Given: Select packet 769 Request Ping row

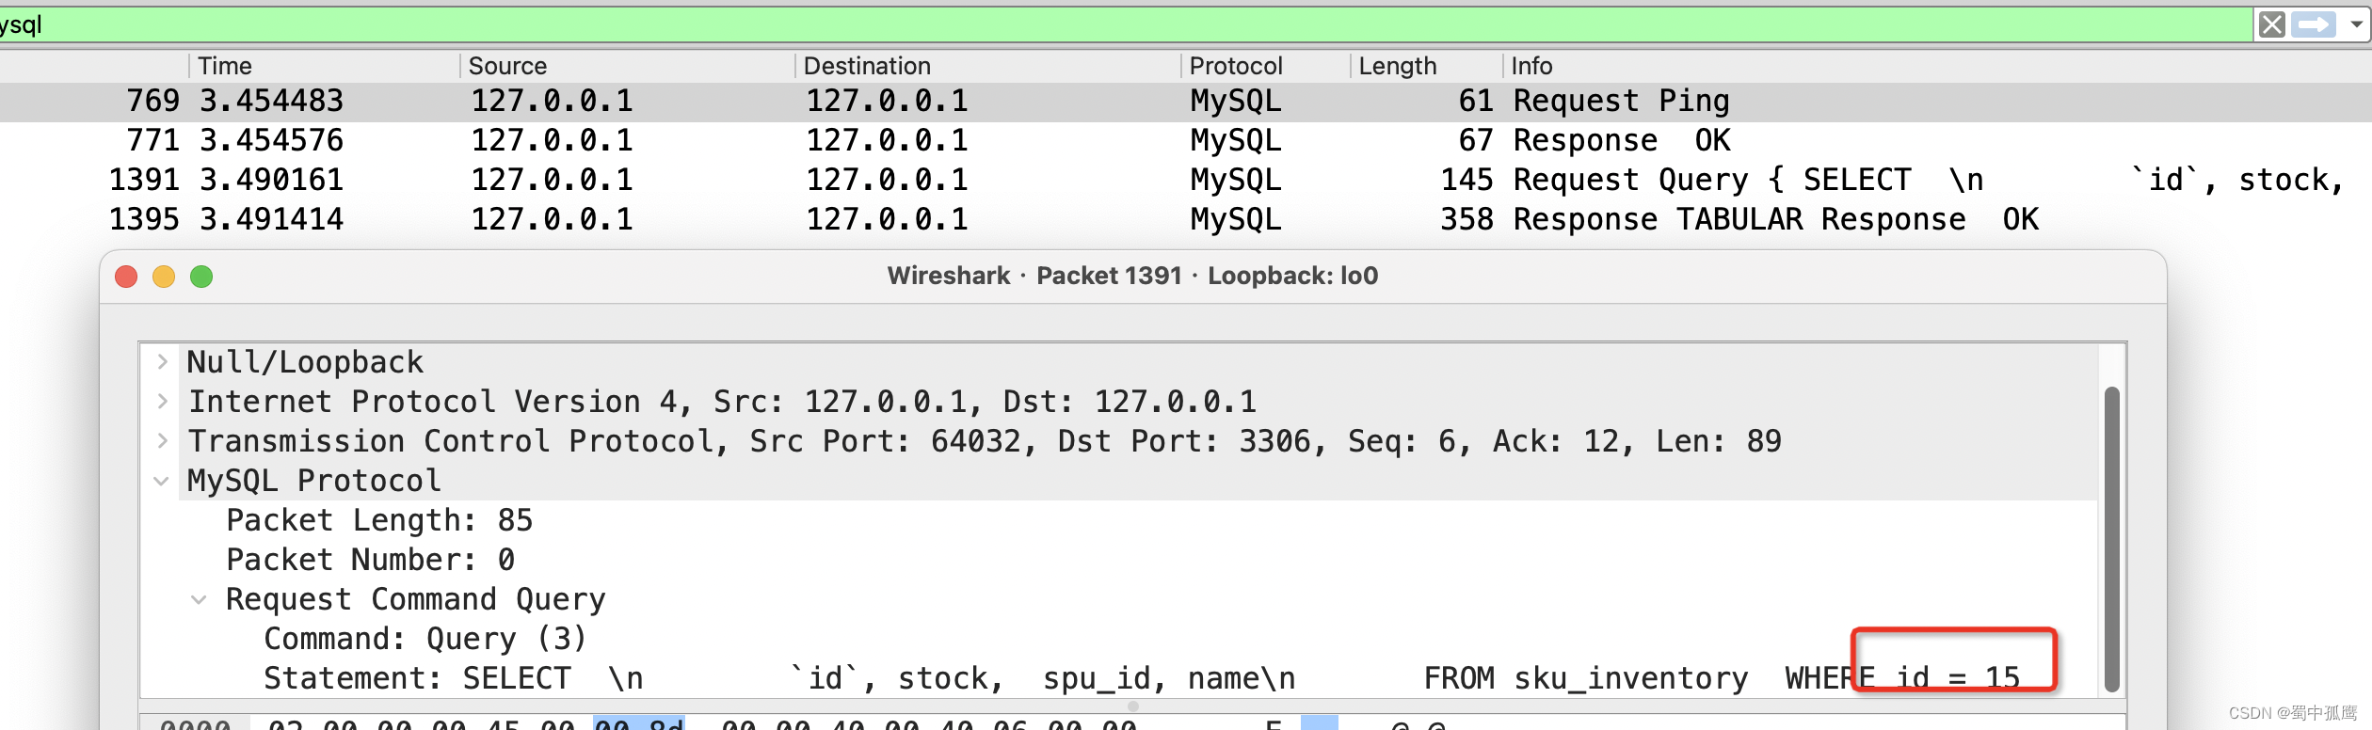Looking at the screenshot, I should pos(1186,102).
